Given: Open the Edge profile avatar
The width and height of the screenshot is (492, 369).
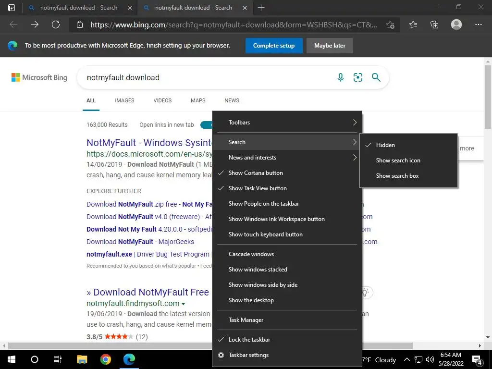Looking at the screenshot, I should [x=456, y=25].
